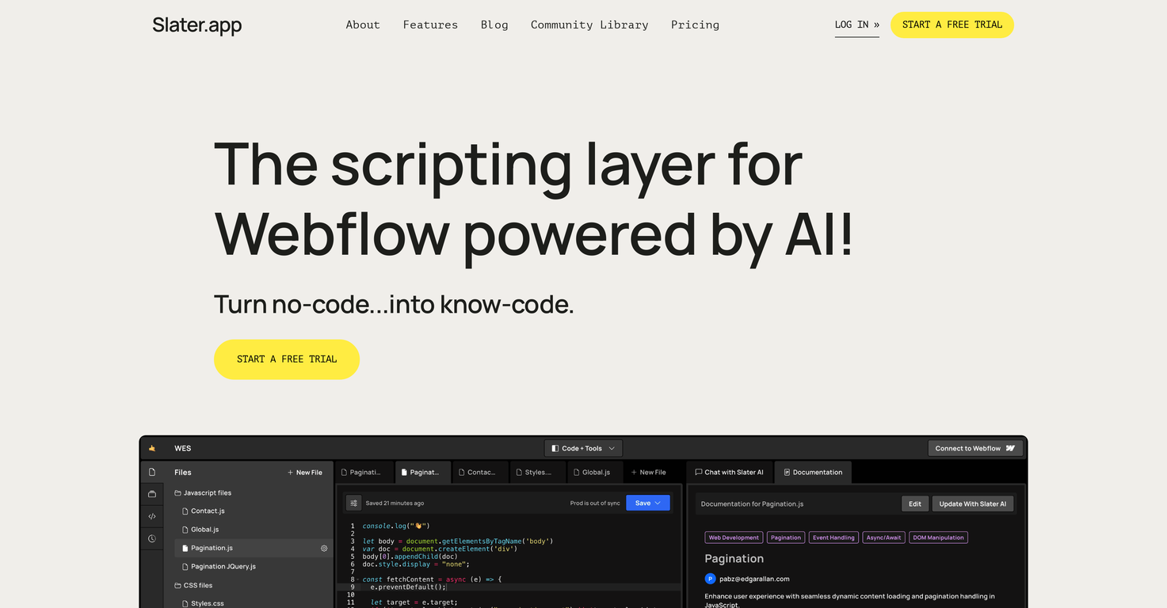Click the LOG IN link
This screenshot has height=608, width=1167.
(856, 25)
